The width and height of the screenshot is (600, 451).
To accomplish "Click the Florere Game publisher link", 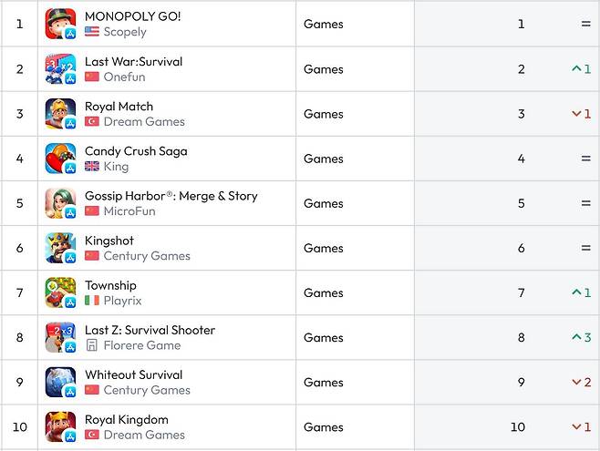I will click(141, 345).
